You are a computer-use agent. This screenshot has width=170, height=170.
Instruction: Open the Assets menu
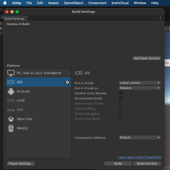coord(53,3)
